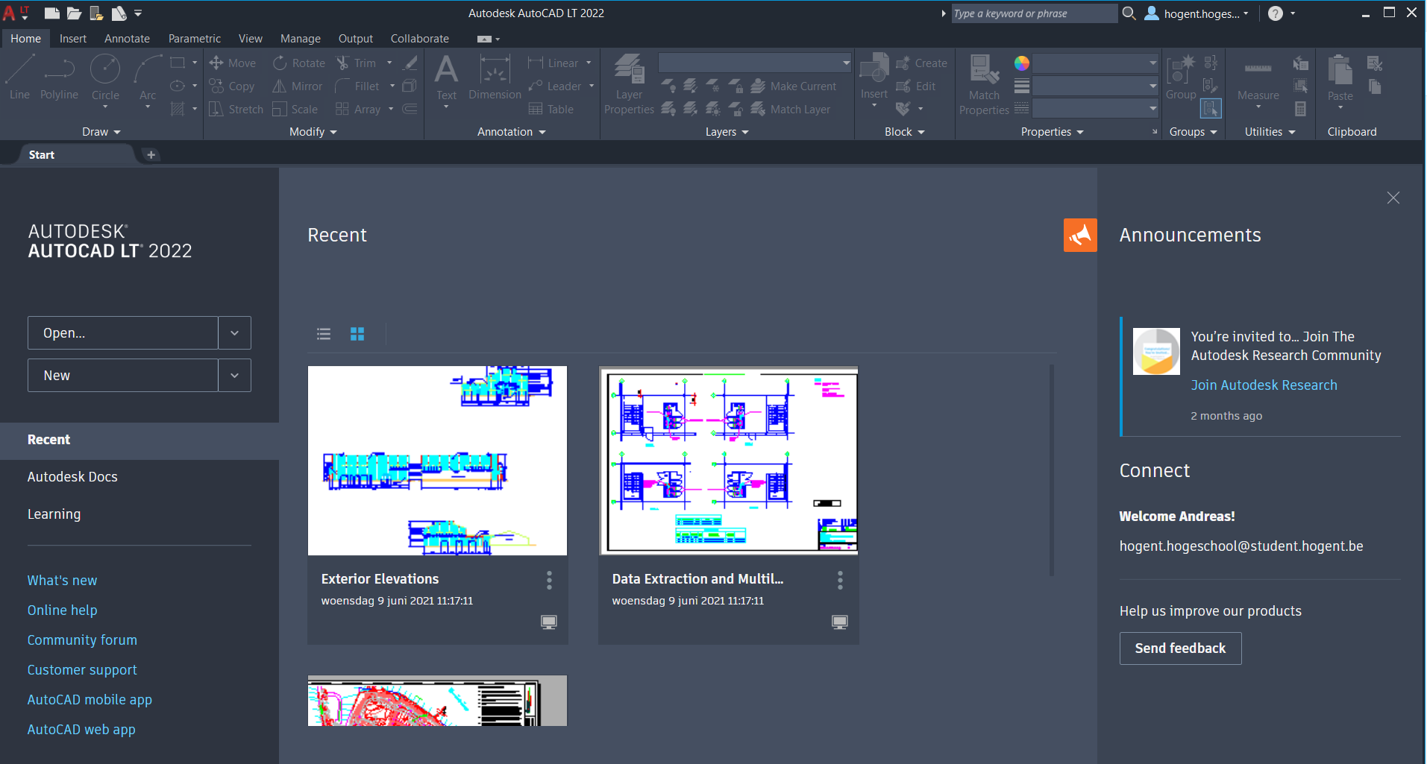Click the Announcements megaphone icon

(1079, 236)
